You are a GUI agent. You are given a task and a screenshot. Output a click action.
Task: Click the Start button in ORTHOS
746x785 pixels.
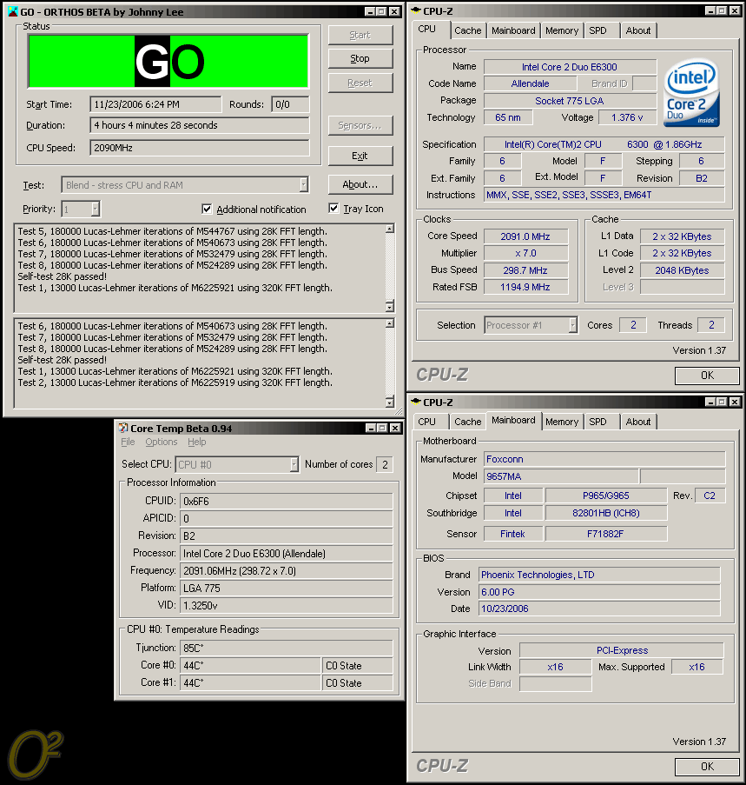coord(360,35)
